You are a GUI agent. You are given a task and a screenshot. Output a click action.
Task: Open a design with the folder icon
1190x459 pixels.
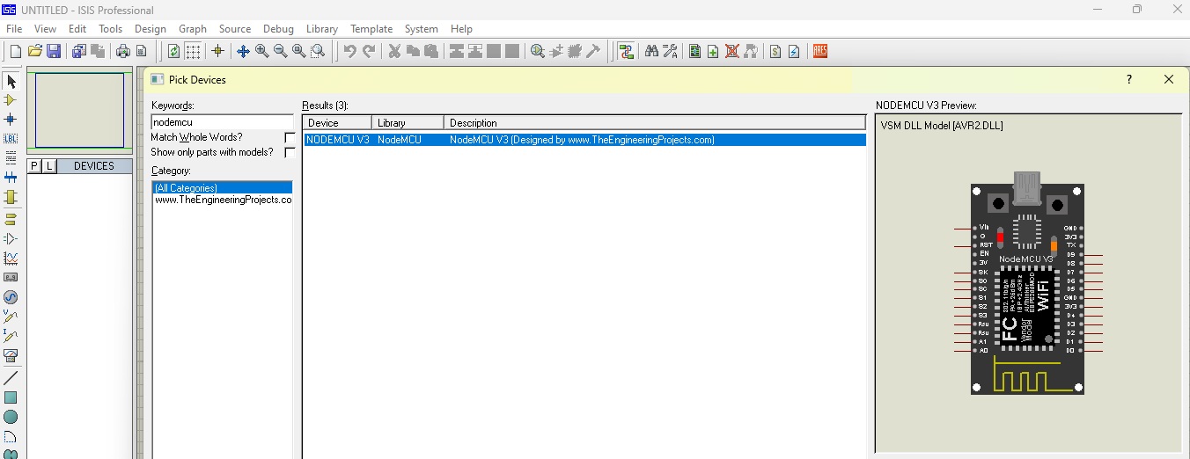click(35, 51)
